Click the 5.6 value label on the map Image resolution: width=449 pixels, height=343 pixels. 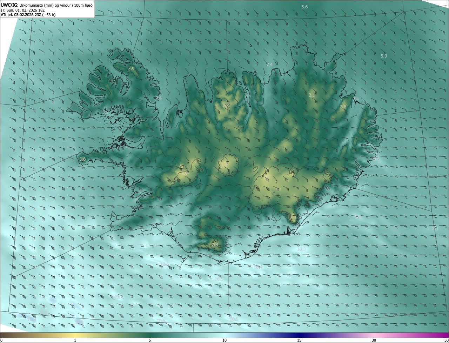click(304, 7)
